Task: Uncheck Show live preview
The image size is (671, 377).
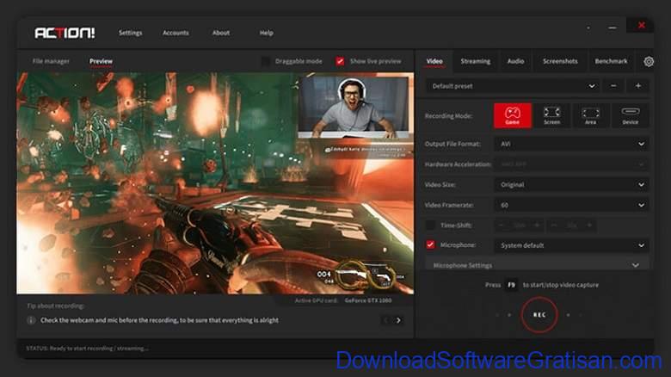Action: click(x=340, y=61)
